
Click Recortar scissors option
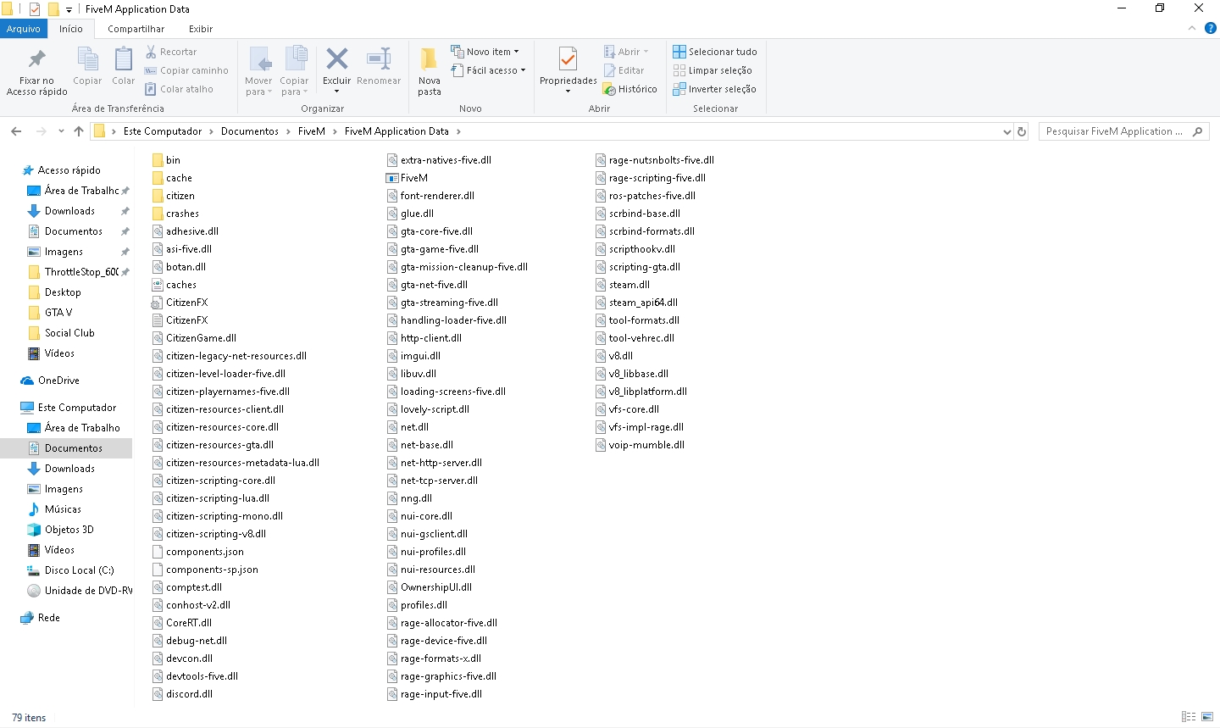coord(171,52)
